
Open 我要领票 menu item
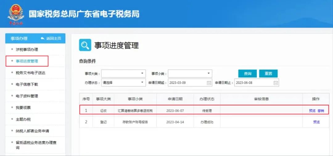(x=23, y=108)
